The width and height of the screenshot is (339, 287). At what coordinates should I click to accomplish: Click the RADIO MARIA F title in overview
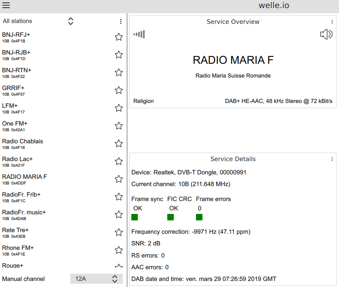click(233, 60)
